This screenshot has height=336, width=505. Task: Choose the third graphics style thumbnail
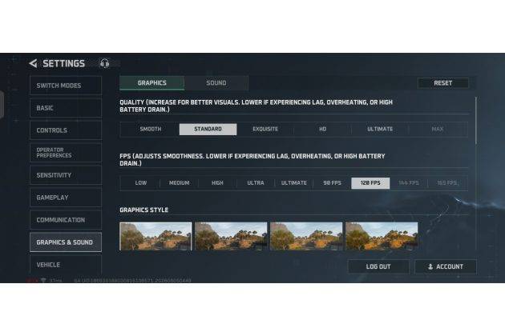[x=306, y=236]
